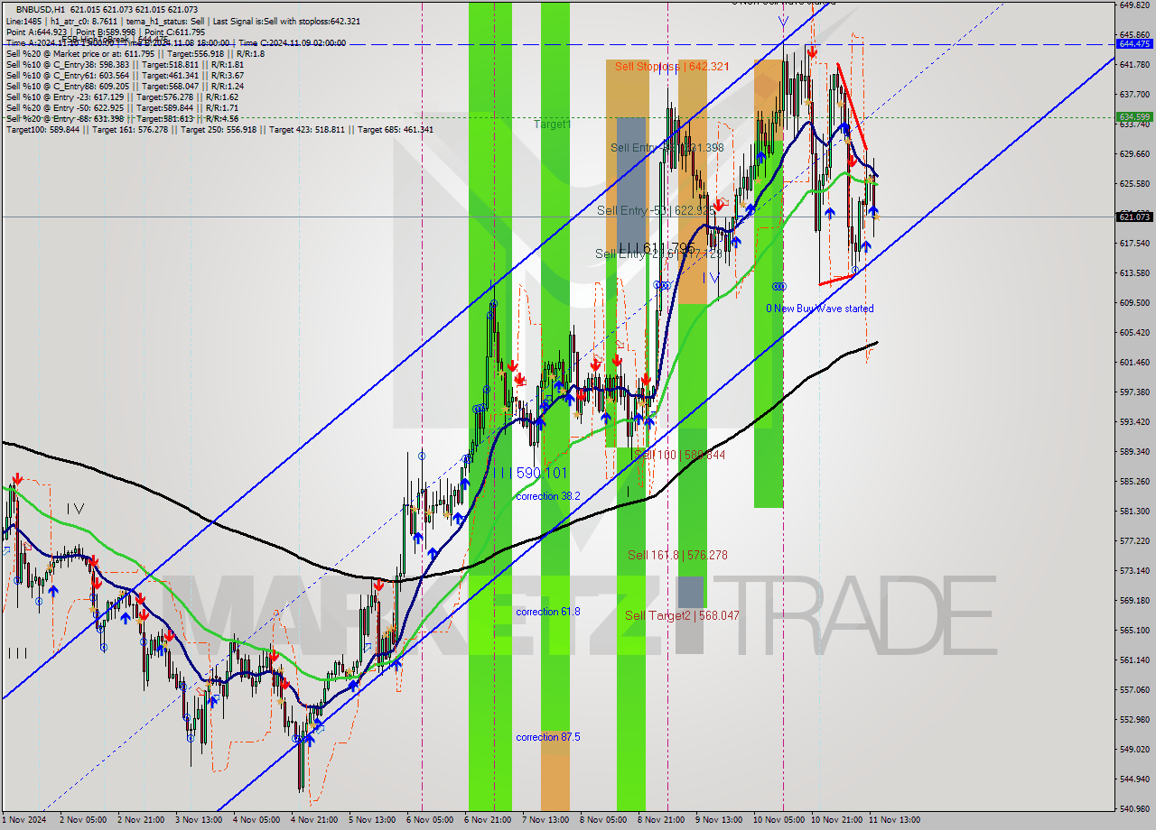
Task: Click the 'Sell %10 @ C_Entry38: 598.383' line
Action: point(125,64)
